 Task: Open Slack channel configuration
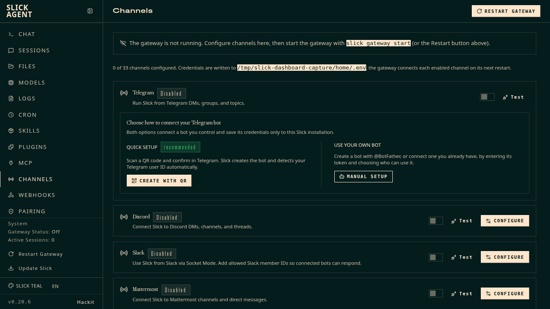click(x=505, y=257)
